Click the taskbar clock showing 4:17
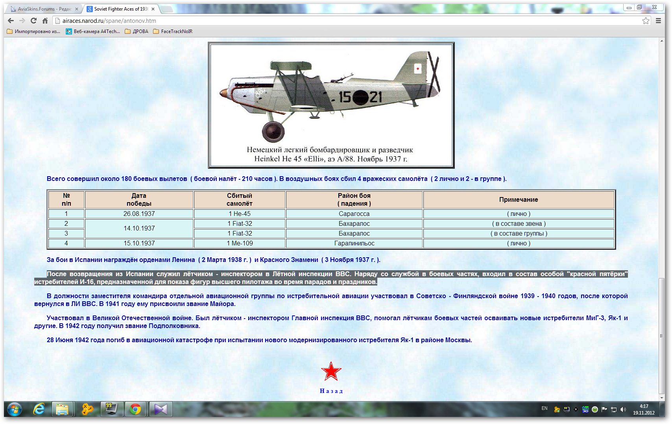This screenshot has height=424, width=672. [x=644, y=409]
